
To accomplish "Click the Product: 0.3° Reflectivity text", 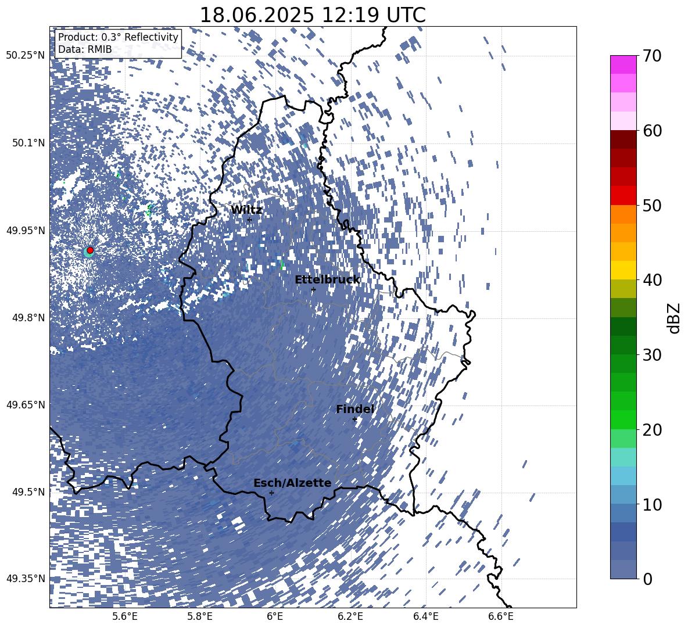I will pyautogui.click(x=118, y=37).
